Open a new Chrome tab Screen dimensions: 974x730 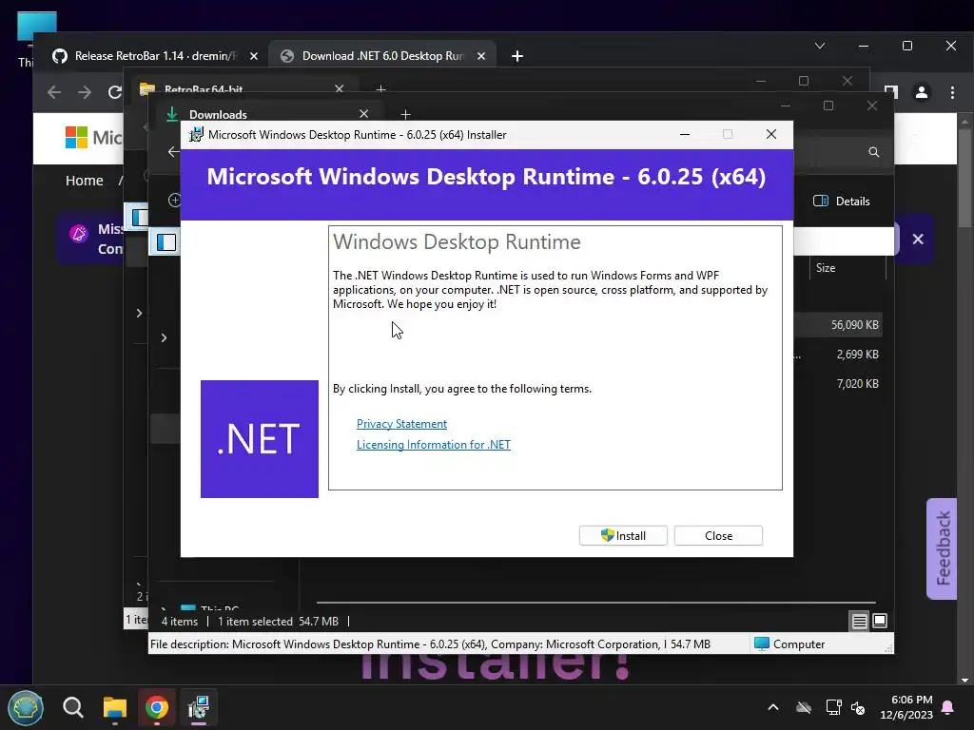pyautogui.click(x=516, y=56)
